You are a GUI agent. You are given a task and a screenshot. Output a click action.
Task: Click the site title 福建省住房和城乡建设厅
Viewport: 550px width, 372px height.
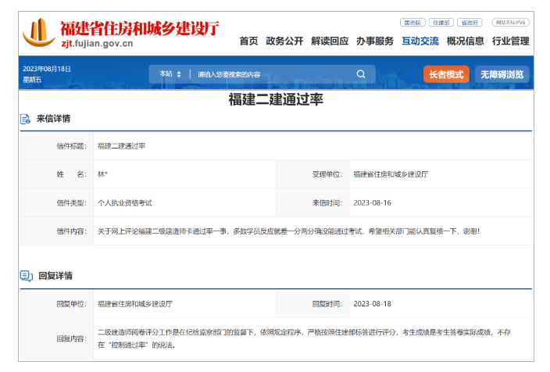click(139, 28)
